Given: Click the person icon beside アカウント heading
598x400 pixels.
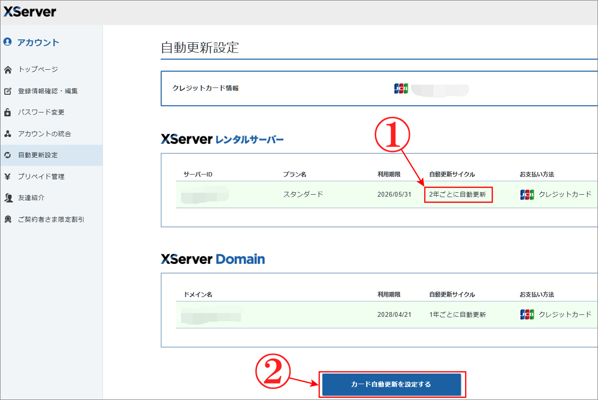Looking at the screenshot, I should coord(7,42).
